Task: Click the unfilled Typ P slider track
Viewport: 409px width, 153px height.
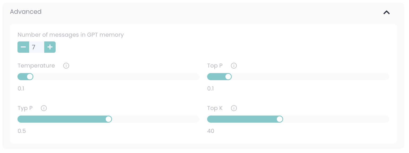Action: pos(156,119)
